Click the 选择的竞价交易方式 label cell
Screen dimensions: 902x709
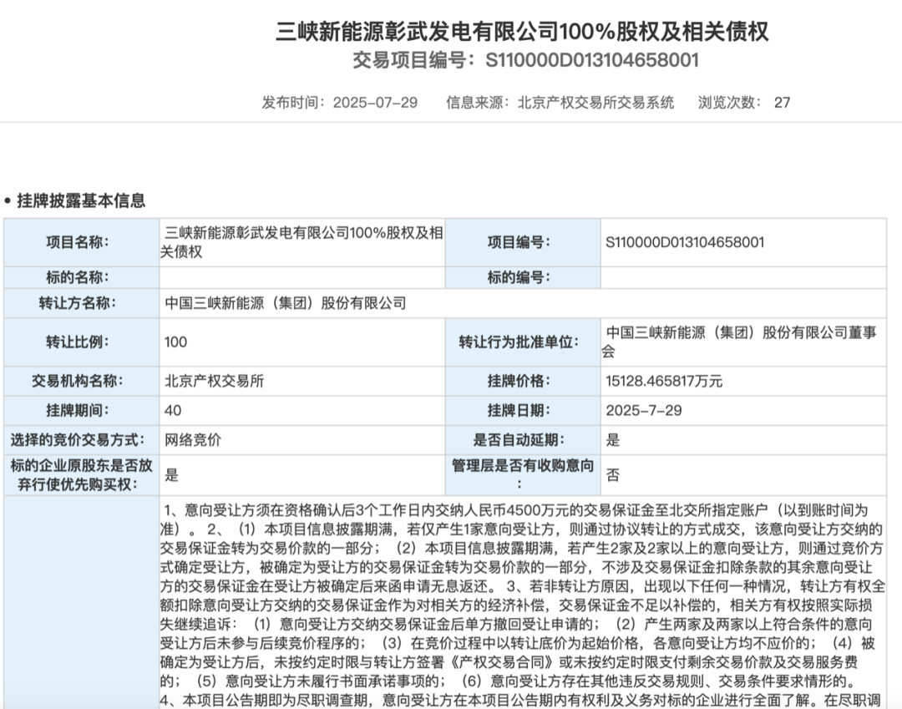tap(82, 440)
